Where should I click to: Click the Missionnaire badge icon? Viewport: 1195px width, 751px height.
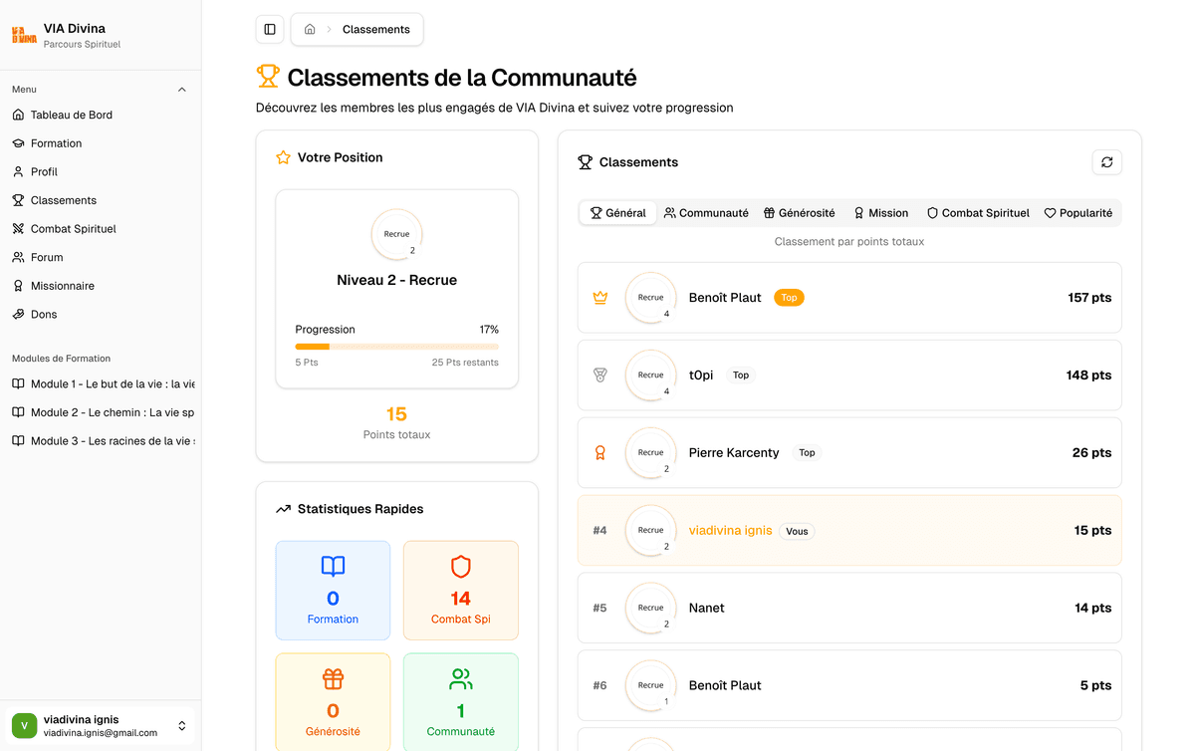pyautogui.click(x=18, y=286)
